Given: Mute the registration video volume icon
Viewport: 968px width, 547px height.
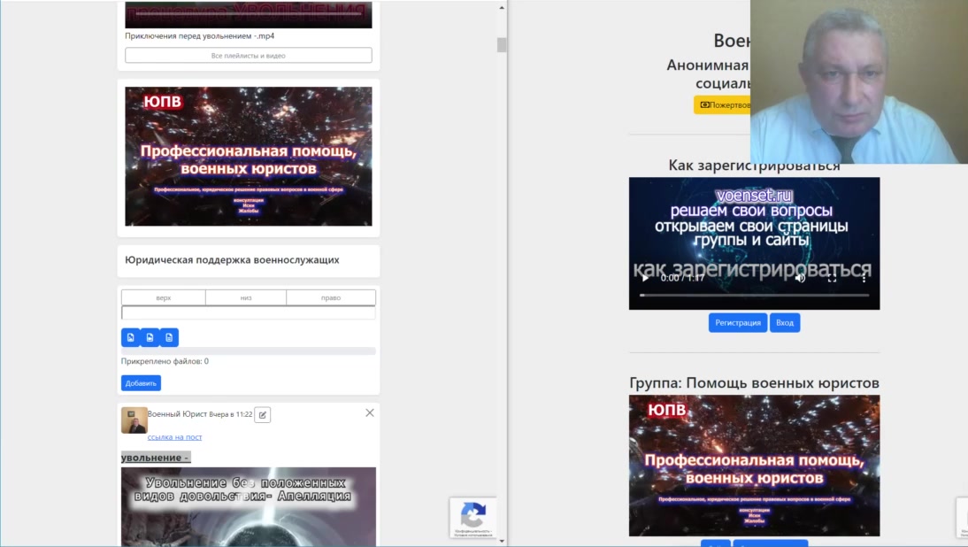Looking at the screenshot, I should [800, 278].
